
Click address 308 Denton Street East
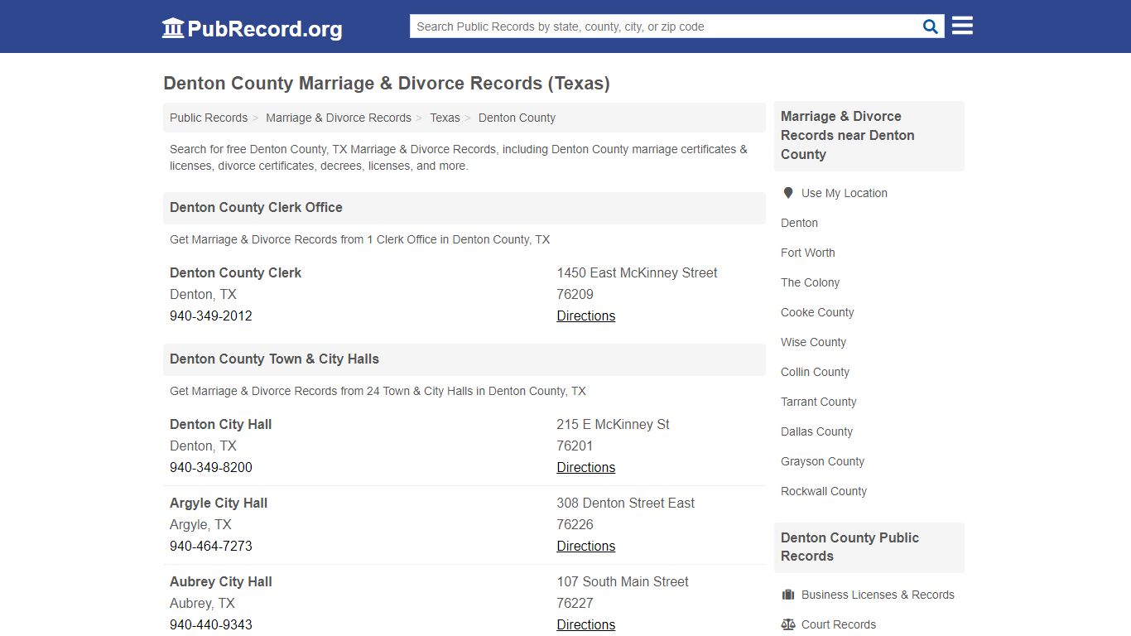click(x=625, y=503)
